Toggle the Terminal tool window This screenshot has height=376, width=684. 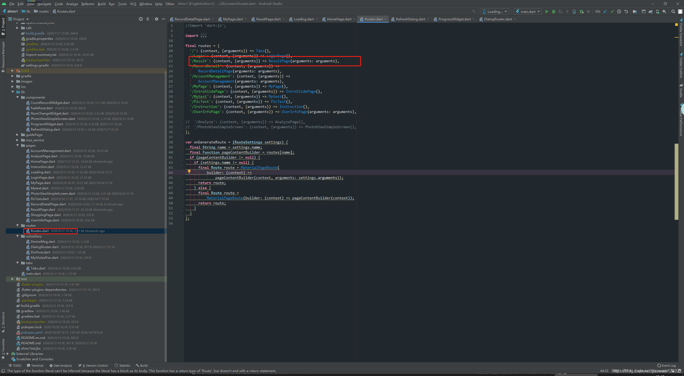tap(35, 366)
